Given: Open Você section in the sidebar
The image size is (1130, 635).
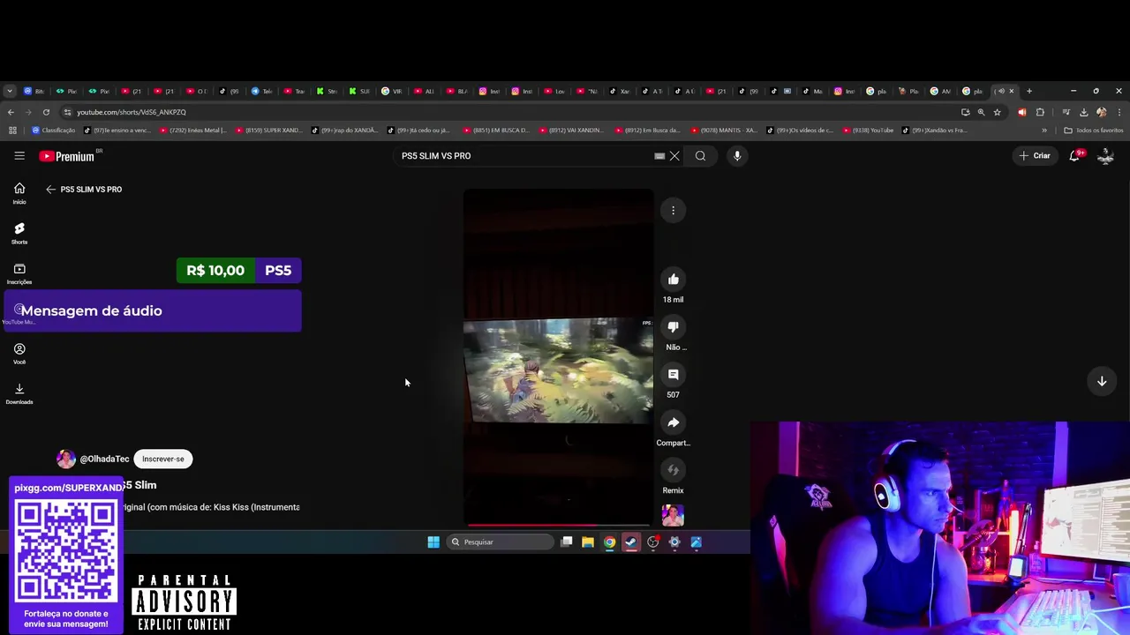Looking at the screenshot, I should (19, 354).
